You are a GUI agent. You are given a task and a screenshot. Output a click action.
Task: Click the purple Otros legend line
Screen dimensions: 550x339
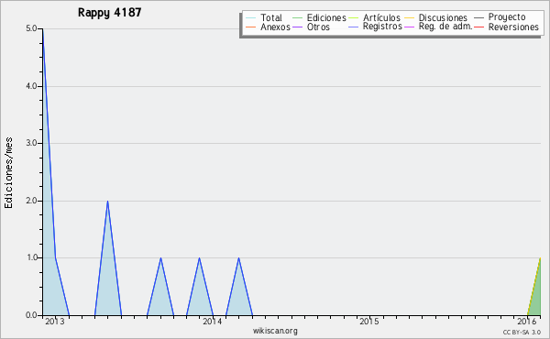pyautogui.click(x=297, y=27)
